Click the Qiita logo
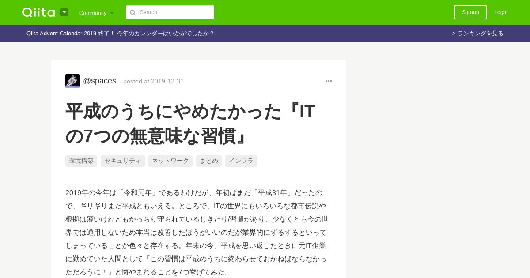This screenshot has height=278, width=530. click(38, 12)
